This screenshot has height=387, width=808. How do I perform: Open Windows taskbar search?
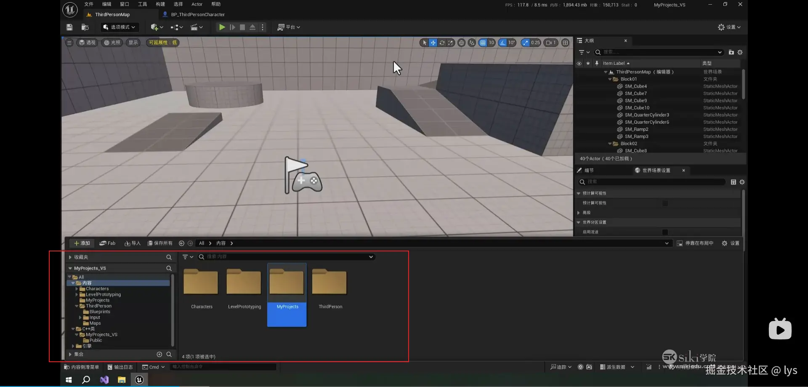click(x=86, y=380)
